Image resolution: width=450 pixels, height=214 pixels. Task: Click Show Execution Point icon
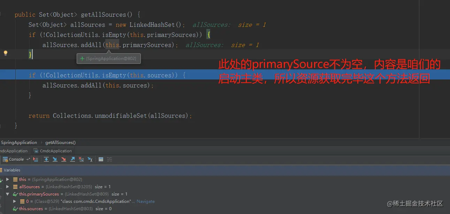pos(36,159)
